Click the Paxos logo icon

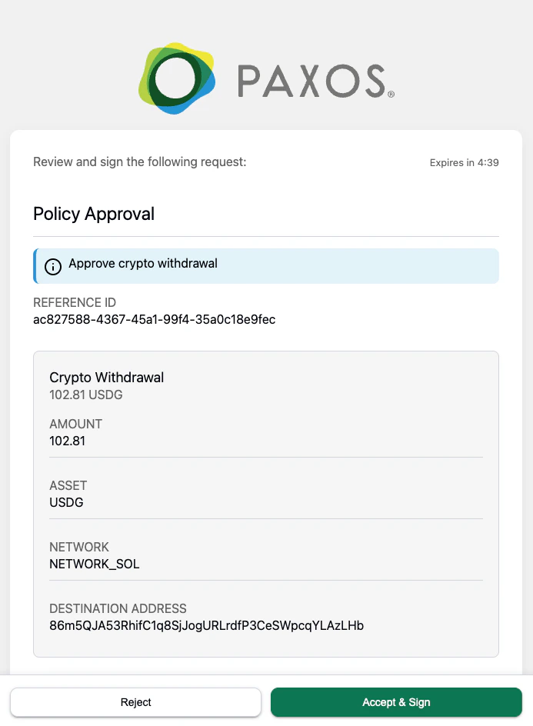177,78
